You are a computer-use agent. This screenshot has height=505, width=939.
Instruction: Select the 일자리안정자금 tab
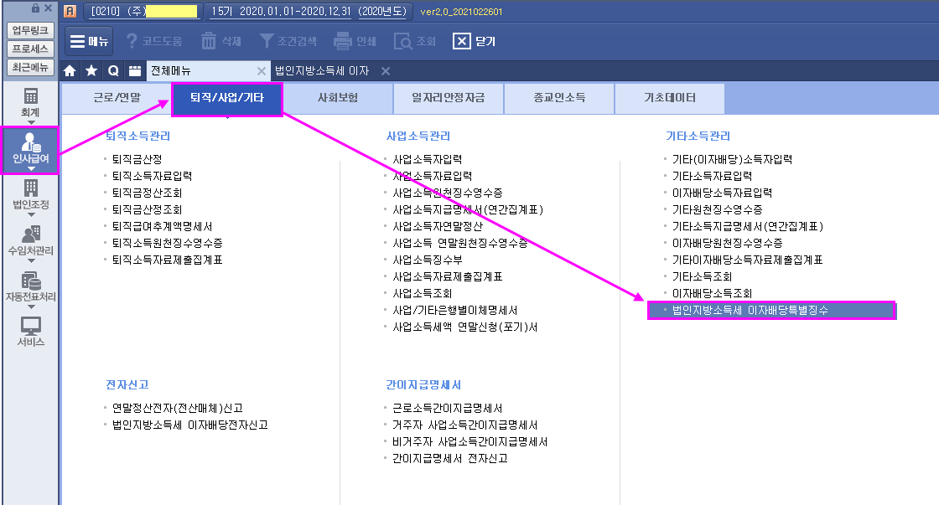tap(449, 98)
